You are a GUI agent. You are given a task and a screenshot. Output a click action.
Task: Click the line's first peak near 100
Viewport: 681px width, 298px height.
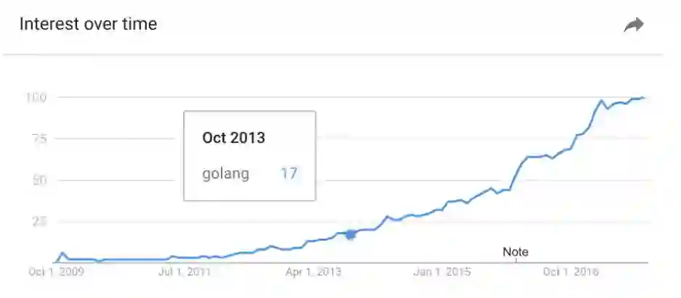(x=602, y=101)
